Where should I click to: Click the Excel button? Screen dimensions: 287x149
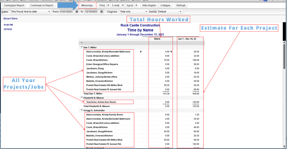tap(130, 5)
